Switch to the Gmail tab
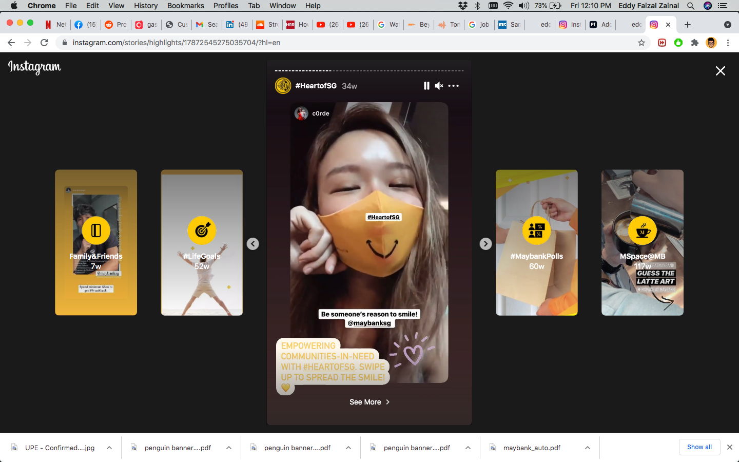Screen dimensions: 739x462 tap(207, 25)
